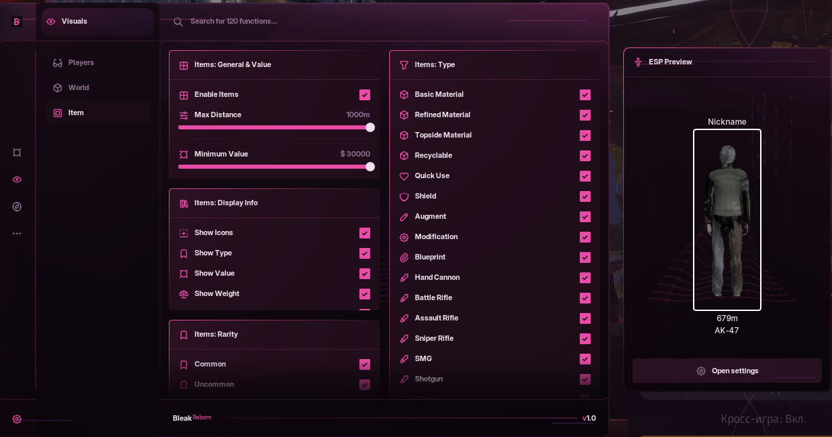832x437 pixels.
Task: Click the magnifier search icon
Action: 178,22
